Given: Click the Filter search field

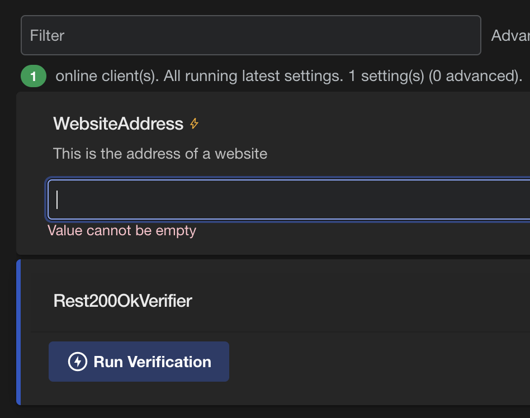Looking at the screenshot, I should (251, 35).
